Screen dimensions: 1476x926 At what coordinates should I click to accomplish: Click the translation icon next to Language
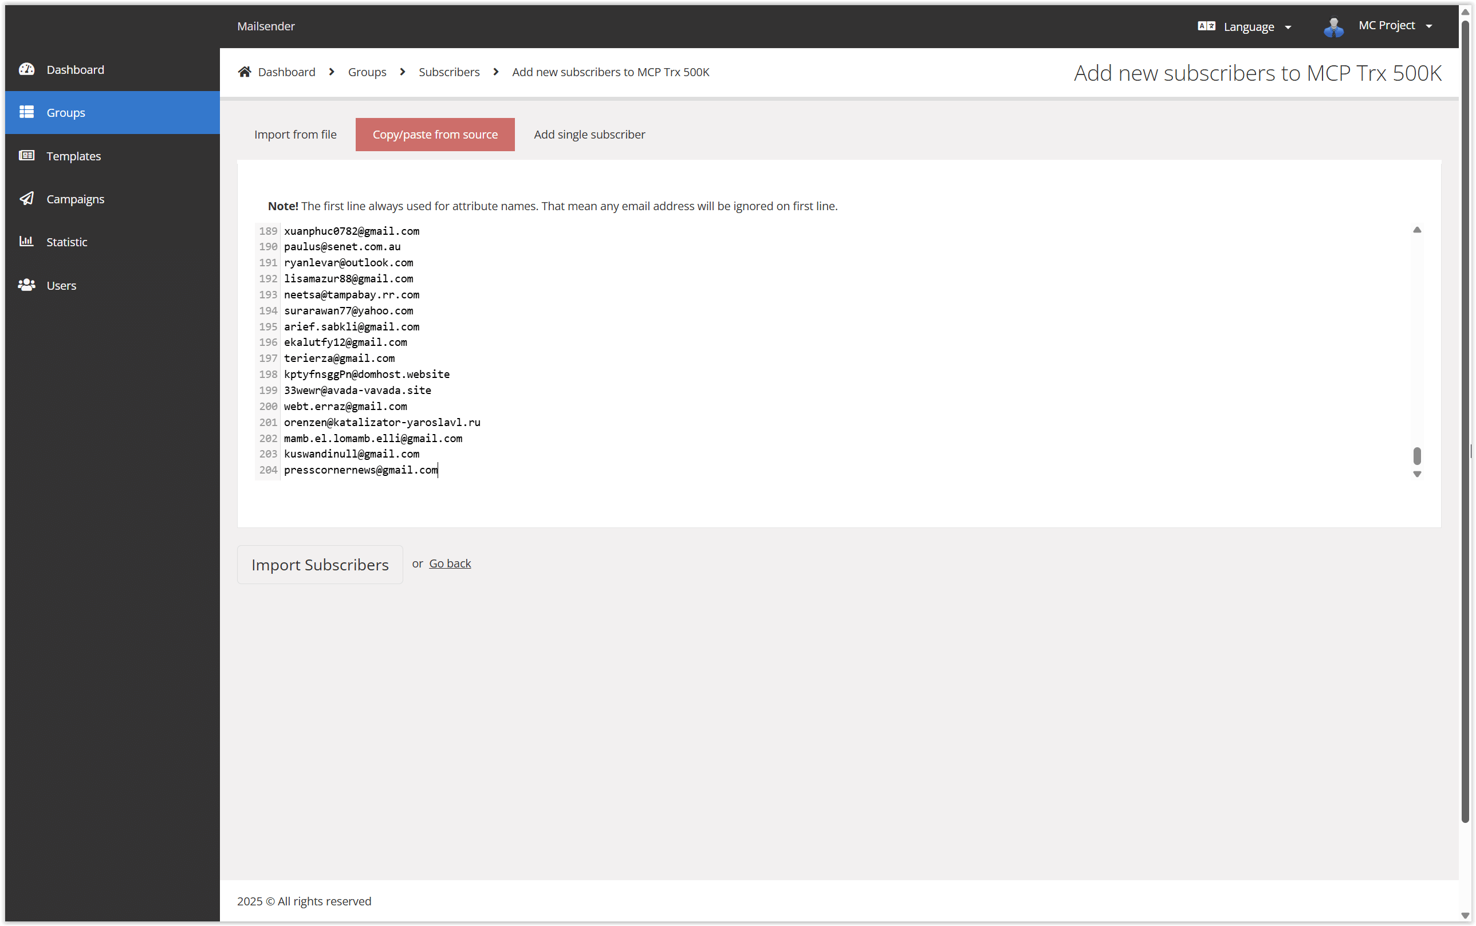(1206, 26)
